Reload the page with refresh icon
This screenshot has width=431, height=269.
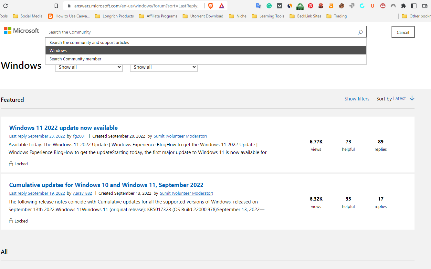(x=5, y=6)
